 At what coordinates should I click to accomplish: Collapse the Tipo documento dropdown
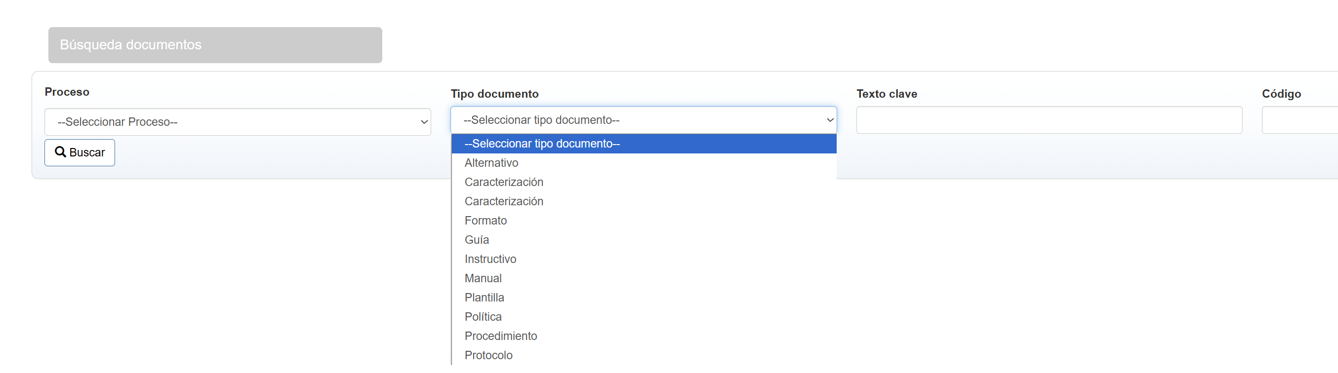643,120
